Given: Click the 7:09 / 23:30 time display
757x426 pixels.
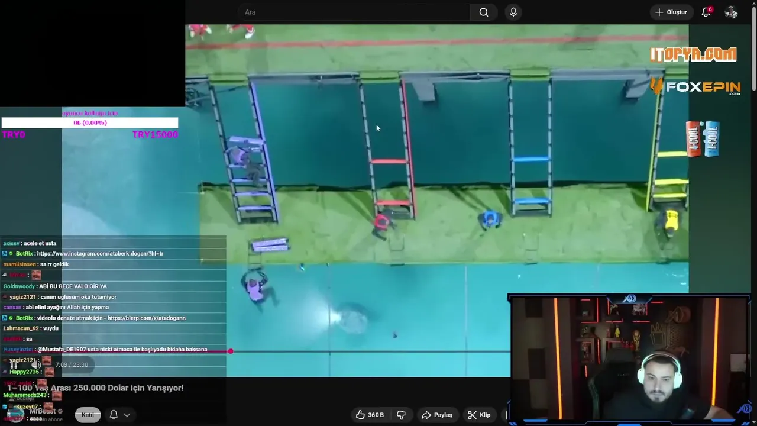Looking at the screenshot, I should click(72, 365).
